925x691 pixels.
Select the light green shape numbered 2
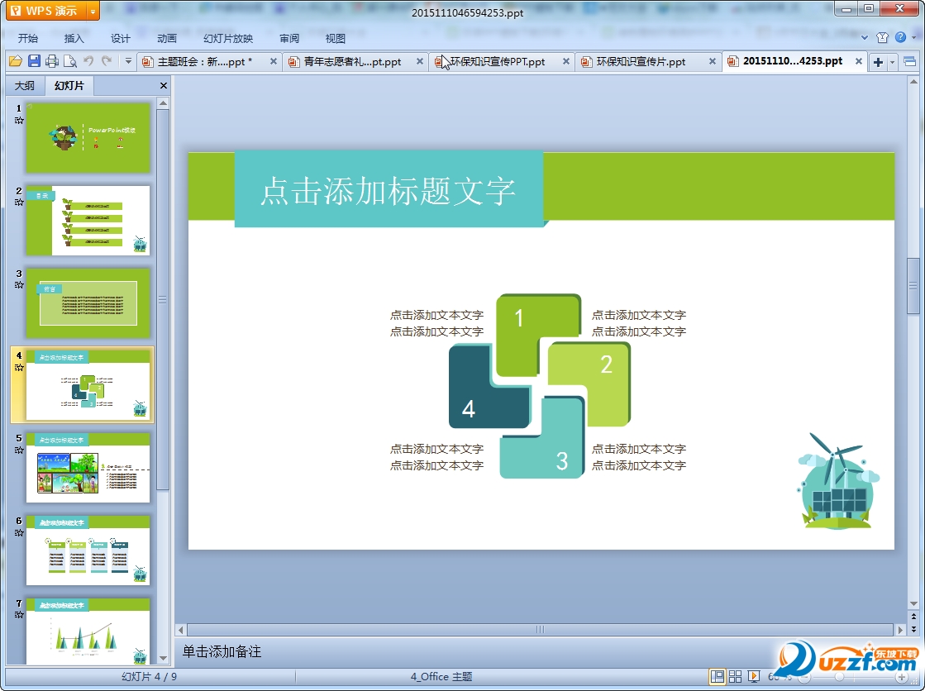[596, 384]
